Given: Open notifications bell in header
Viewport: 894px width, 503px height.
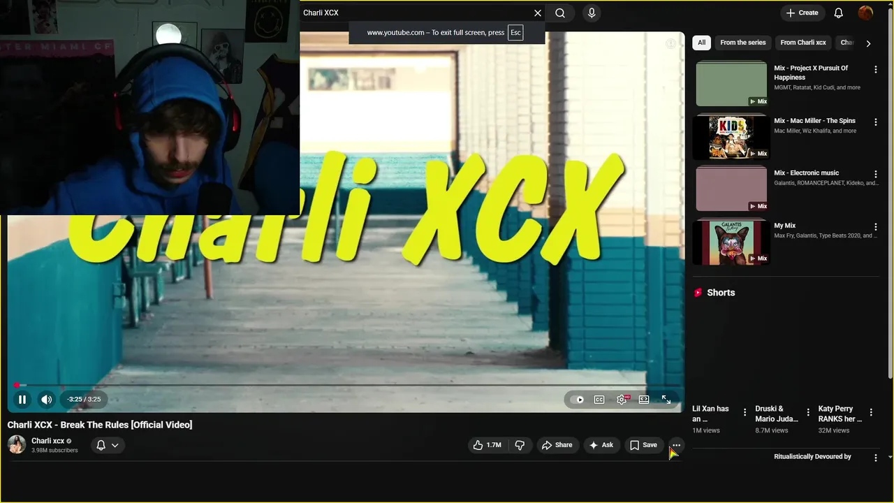Looking at the screenshot, I should point(839,13).
